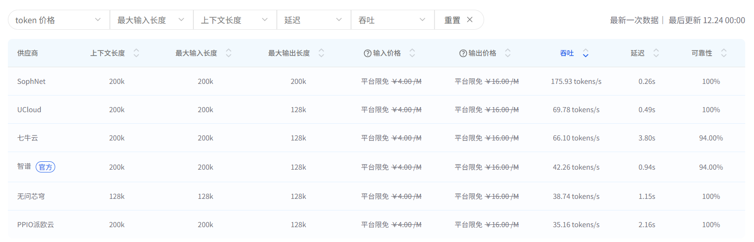Open the 上下文长度 filter dropdown
Screen dimensions: 754x242
pyautogui.click(x=235, y=20)
